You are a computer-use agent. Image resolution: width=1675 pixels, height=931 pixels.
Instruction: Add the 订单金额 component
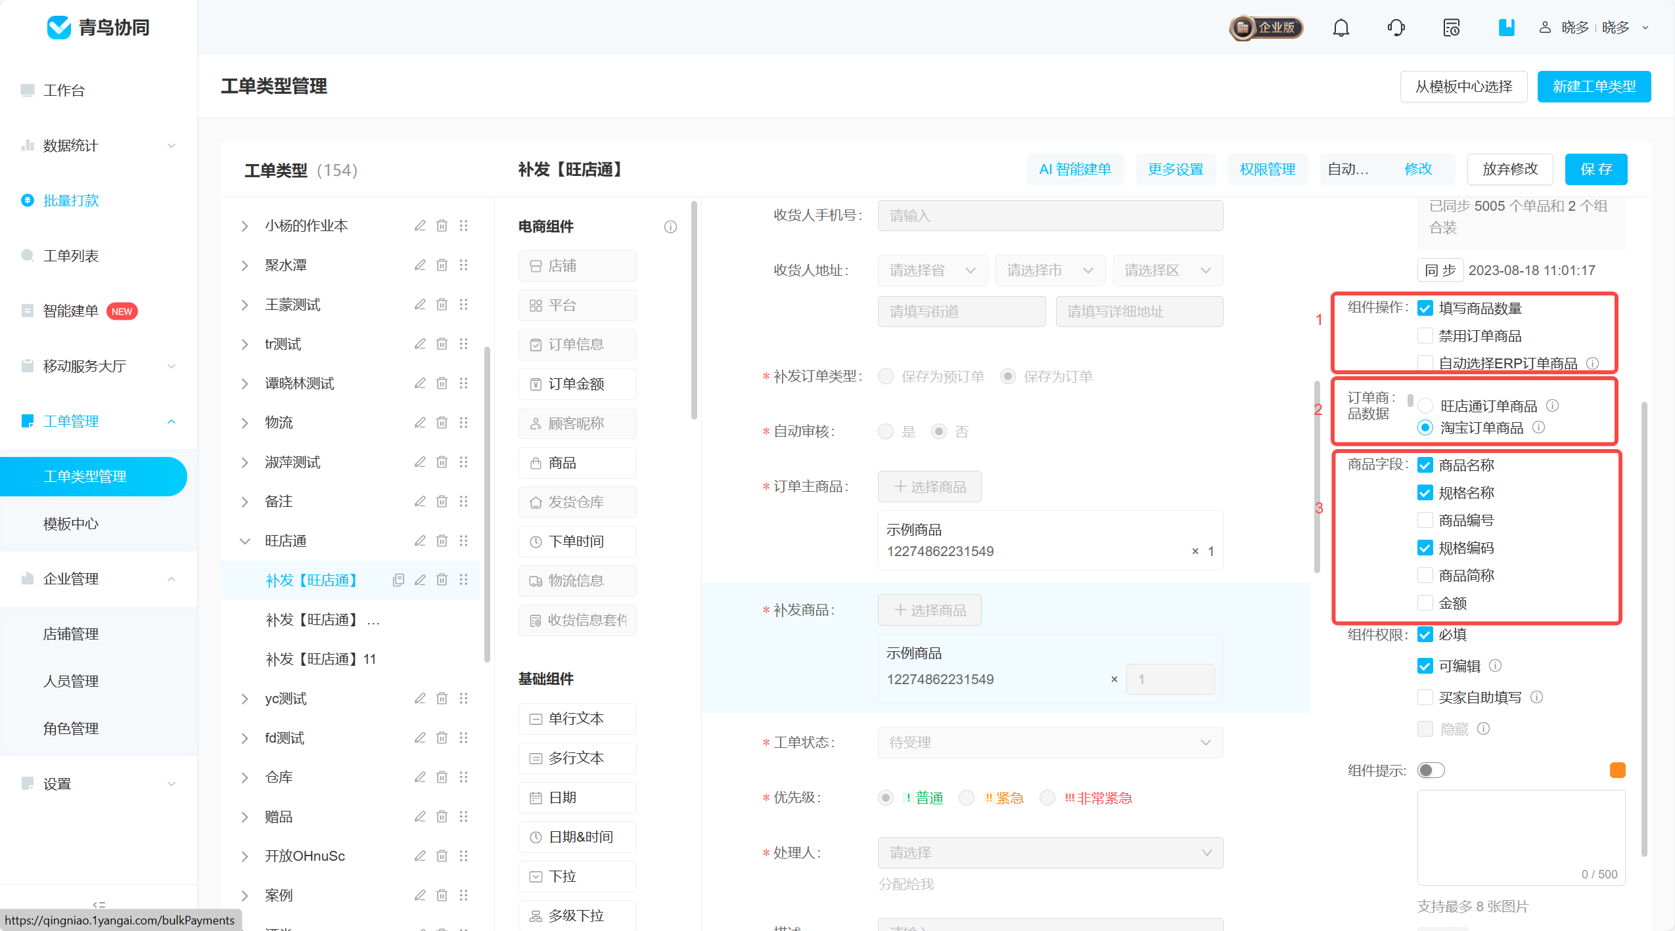pos(577,384)
